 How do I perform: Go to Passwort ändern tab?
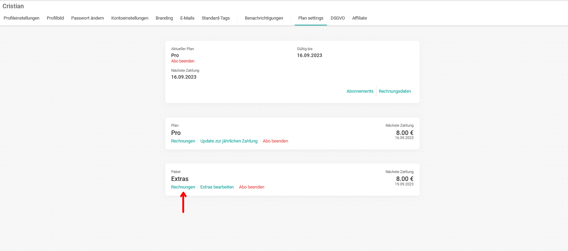(x=88, y=18)
